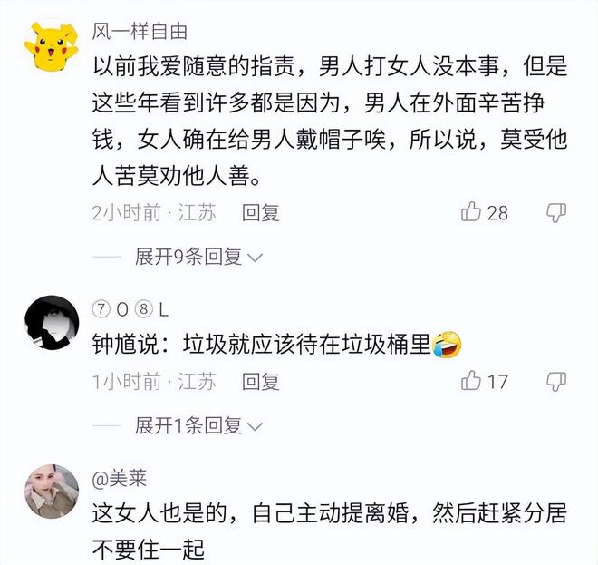This screenshot has height=565, width=598.
Task: Select the like count 17
Action: (x=497, y=382)
